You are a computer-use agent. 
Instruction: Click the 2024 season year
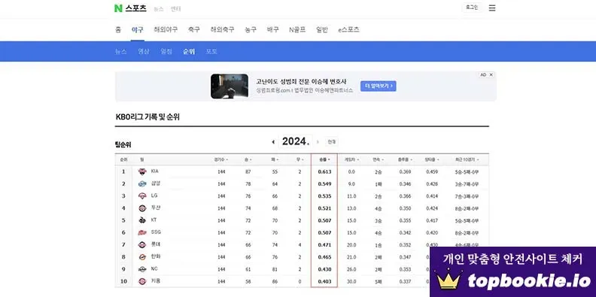tap(296, 141)
